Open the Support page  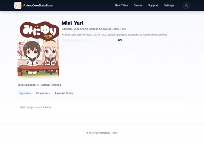[x=153, y=5]
